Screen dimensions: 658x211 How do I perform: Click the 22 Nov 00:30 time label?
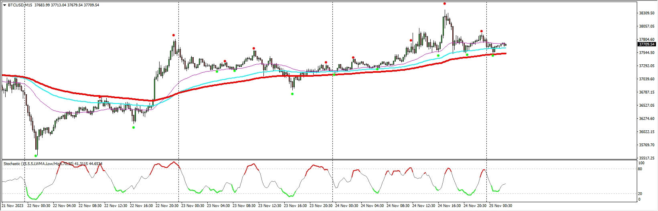[x=38, y=206]
